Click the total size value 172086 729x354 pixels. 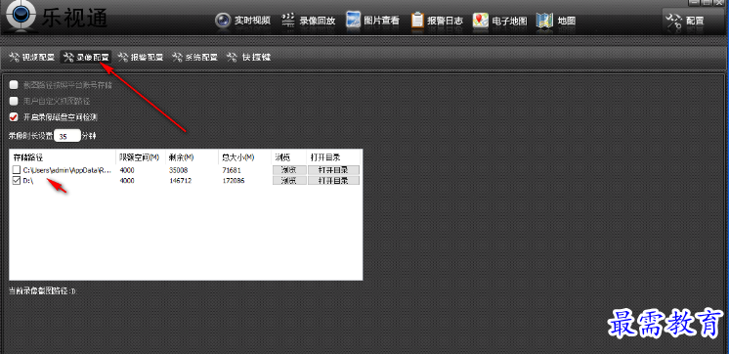[x=234, y=181]
